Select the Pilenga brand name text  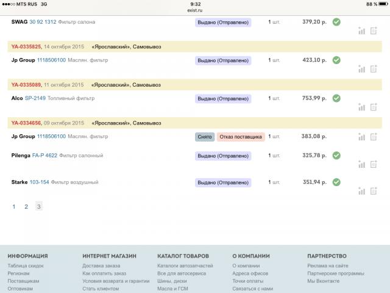21,156
